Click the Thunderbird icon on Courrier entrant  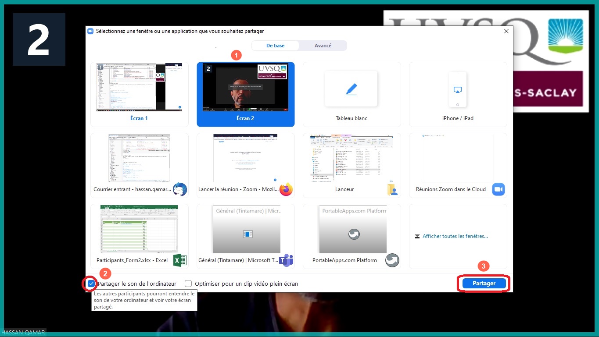pyautogui.click(x=180, y=189)
